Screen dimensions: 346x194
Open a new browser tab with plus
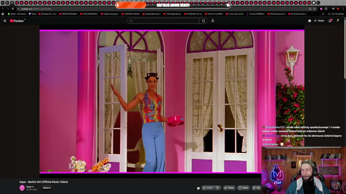pyautogui.click(x=318, y=3)
